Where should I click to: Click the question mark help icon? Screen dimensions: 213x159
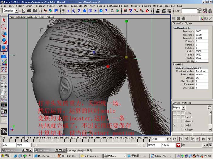(106, 11)
